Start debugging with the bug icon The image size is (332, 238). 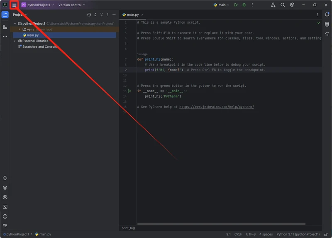click(244, 5)
